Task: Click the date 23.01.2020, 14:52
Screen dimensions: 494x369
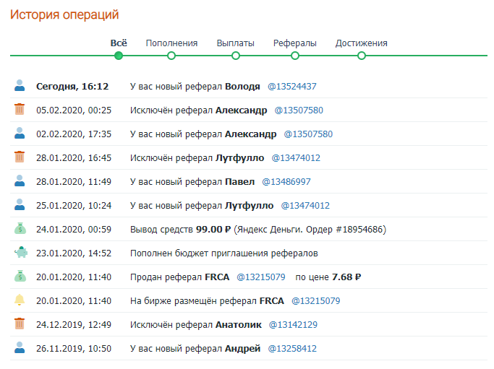Action: click(74, 253)
